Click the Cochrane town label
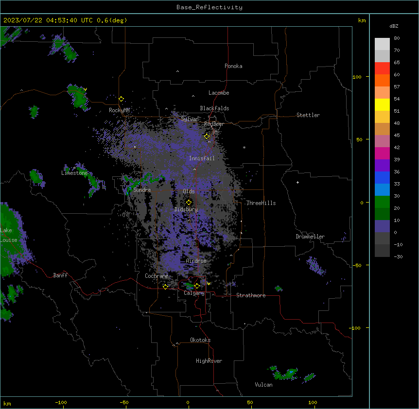419x409 pixels. pos(157,276)
